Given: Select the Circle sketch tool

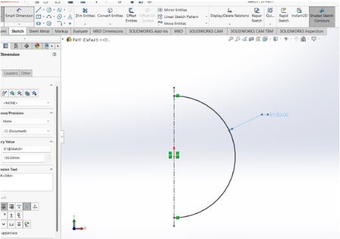Looking at the screenshot, I should click(49, 10).
